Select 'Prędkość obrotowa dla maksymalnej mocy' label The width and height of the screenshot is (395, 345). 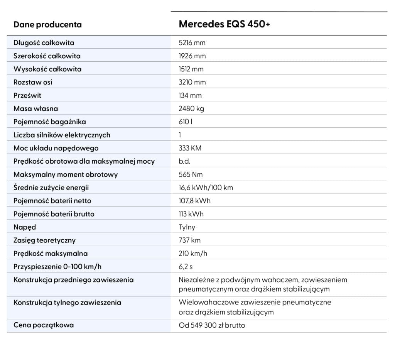coord(84,161)
